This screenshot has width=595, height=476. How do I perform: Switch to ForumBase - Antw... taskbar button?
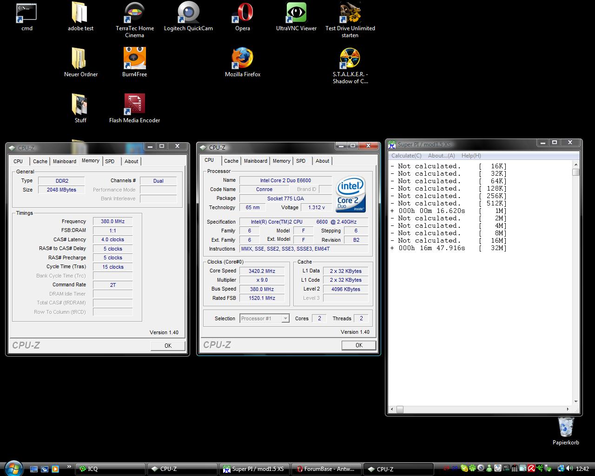coord(326,469)
